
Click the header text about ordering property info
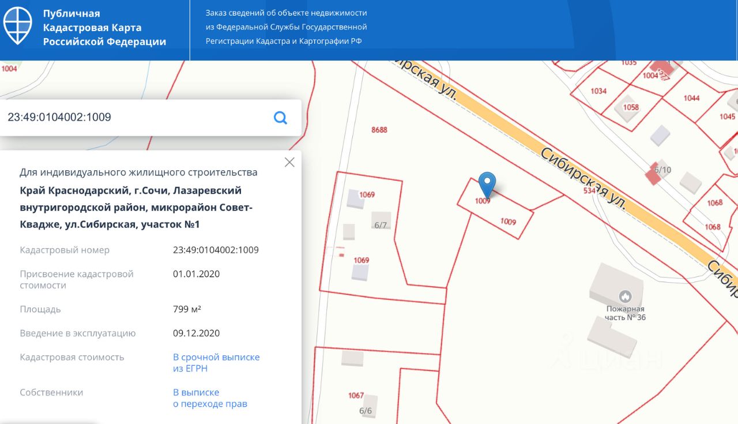coord(286,27)
